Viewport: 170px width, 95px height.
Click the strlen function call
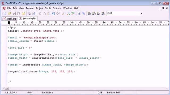(x=38, y=41)
